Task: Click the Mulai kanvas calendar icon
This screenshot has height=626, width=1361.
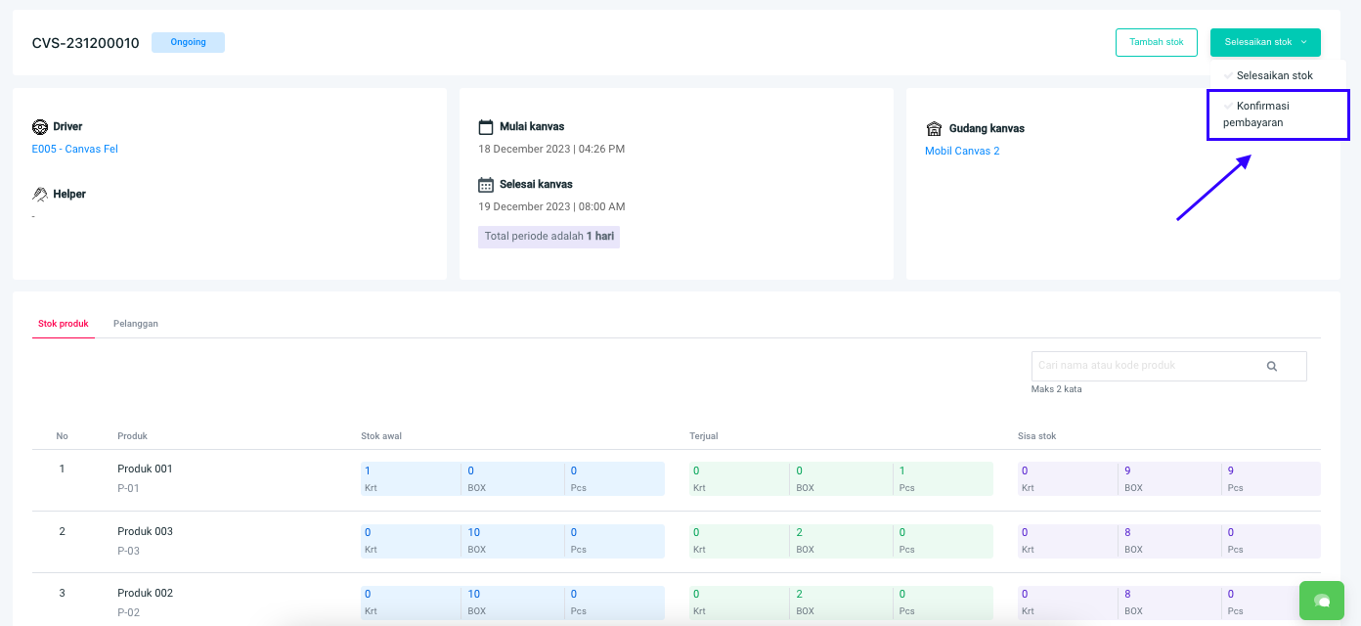Action: (486, 127)
